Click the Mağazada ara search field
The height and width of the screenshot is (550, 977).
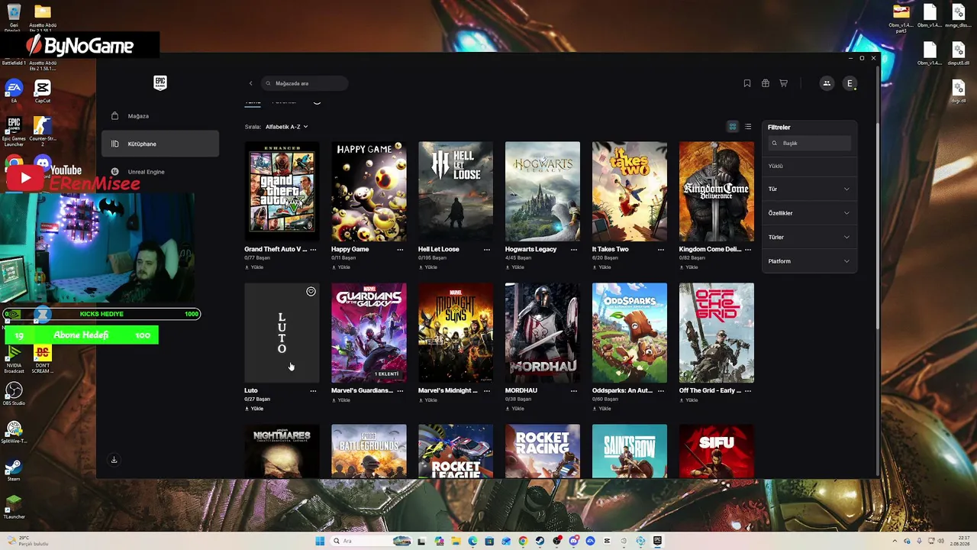[x=305, y=83]
